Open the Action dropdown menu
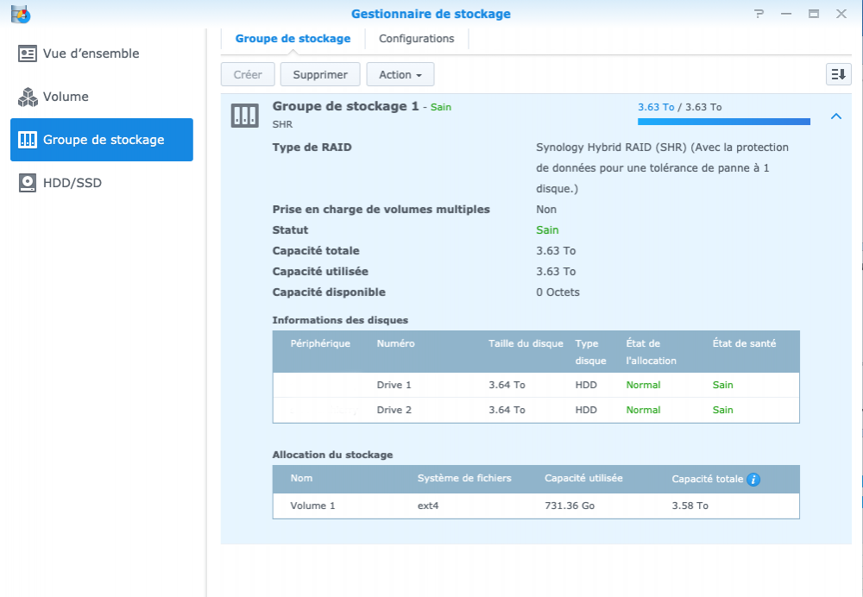This screenshot has width=863, height=597. point(400,75)
